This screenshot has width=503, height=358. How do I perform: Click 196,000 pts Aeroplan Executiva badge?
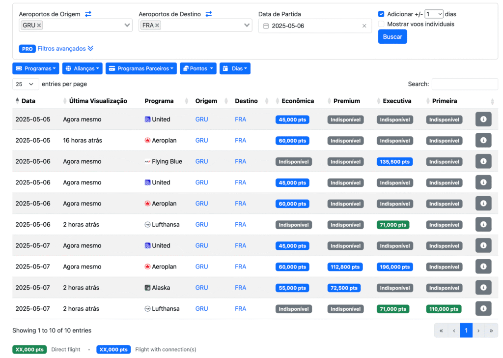394,267
